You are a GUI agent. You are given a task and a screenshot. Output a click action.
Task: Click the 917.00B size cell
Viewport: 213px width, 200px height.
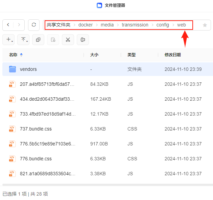[x=99, y=144]
